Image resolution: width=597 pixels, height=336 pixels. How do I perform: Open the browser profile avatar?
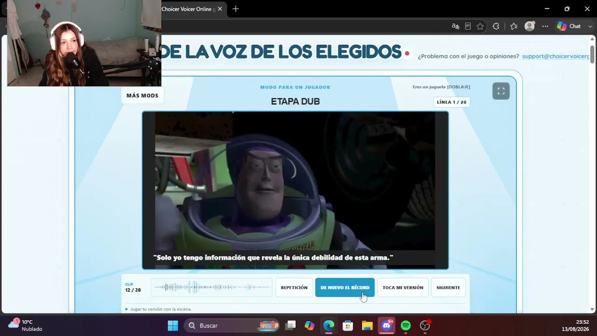pos(529,26)
